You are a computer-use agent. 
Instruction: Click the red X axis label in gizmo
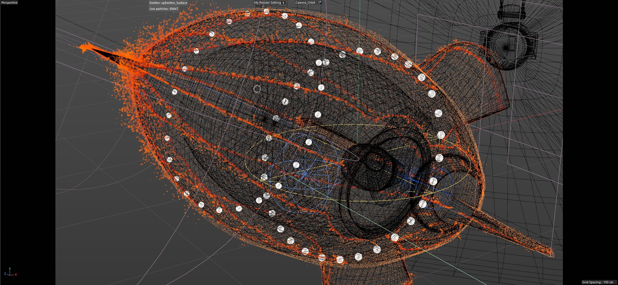[16, 275]
